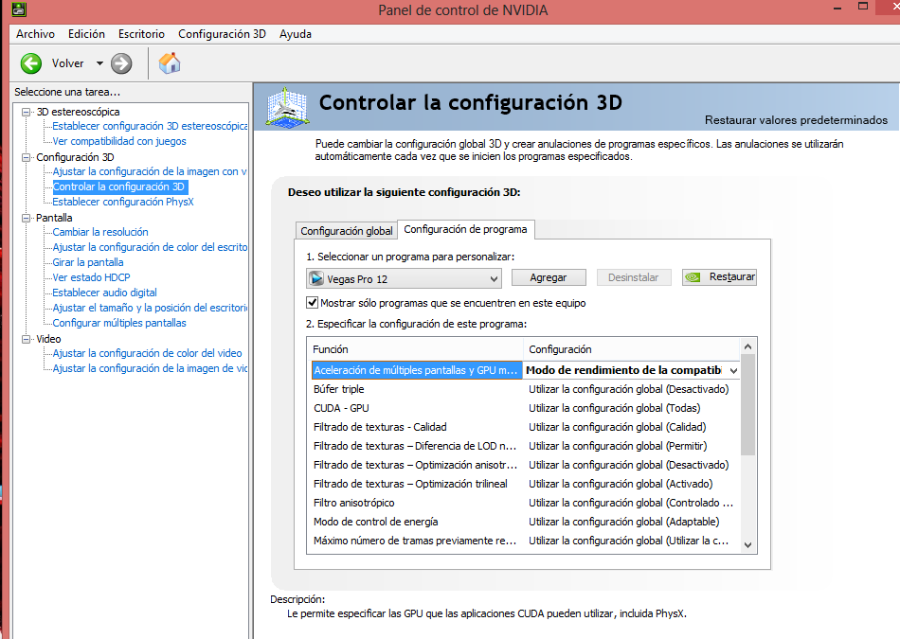Open the Escritorio menu
900x639 pixels.
pyautogui.click(x=141, y=34)
